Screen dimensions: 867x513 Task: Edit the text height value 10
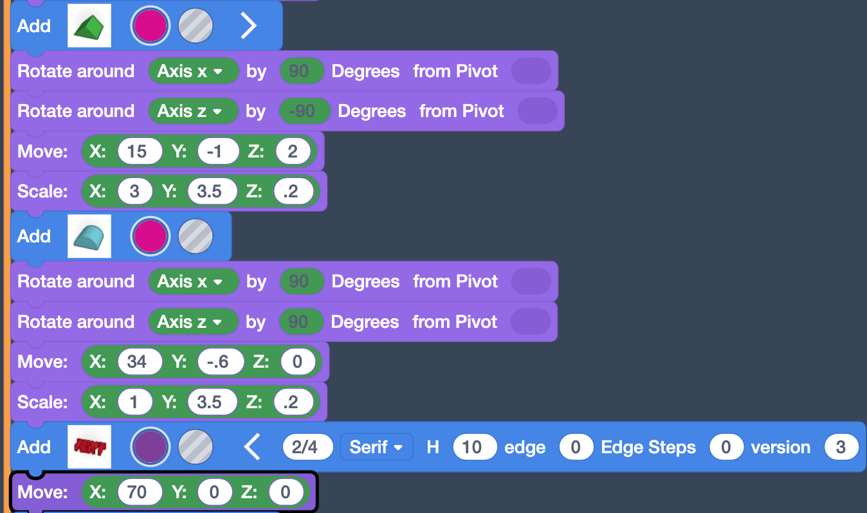click(x=475, y=447)
